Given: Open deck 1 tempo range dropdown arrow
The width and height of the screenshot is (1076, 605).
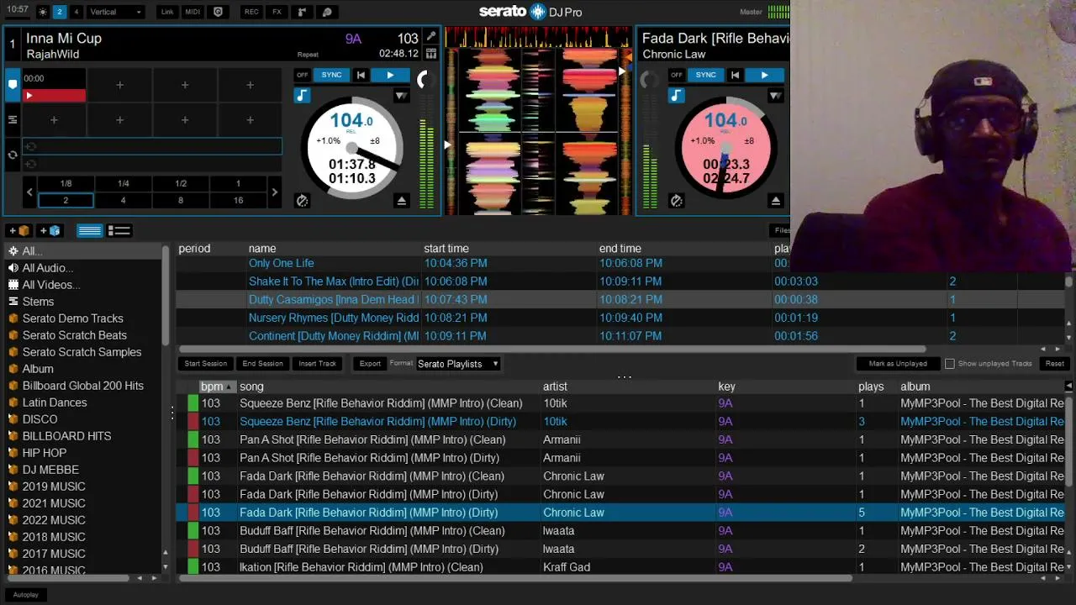Looking at the screenshot, I should 401,96.
